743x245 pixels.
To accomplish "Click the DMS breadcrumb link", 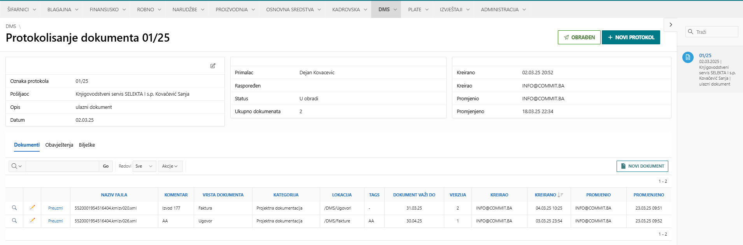I will pyautogui.click(x=11, y=26).
